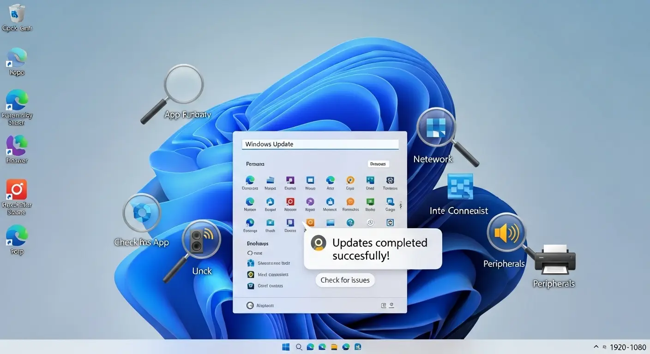Screen dimensions: 650x354
Task: Click the 'Updates completed succesfully!' notification
Action: tap(373, 249)
